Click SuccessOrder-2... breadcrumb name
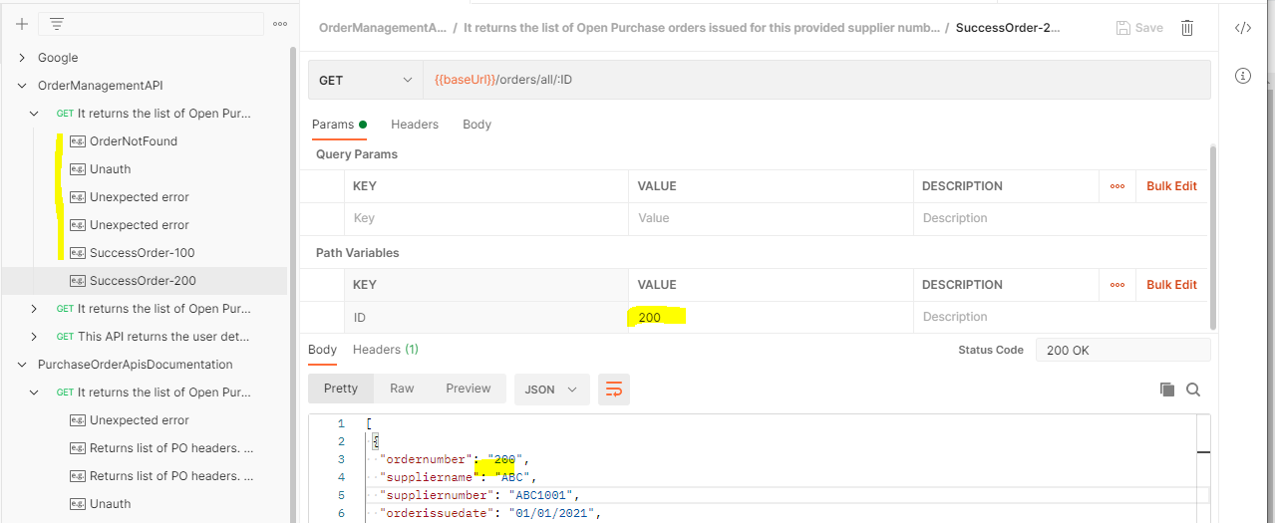Viewport: 1275px width, 523px height. point(1008,28)
